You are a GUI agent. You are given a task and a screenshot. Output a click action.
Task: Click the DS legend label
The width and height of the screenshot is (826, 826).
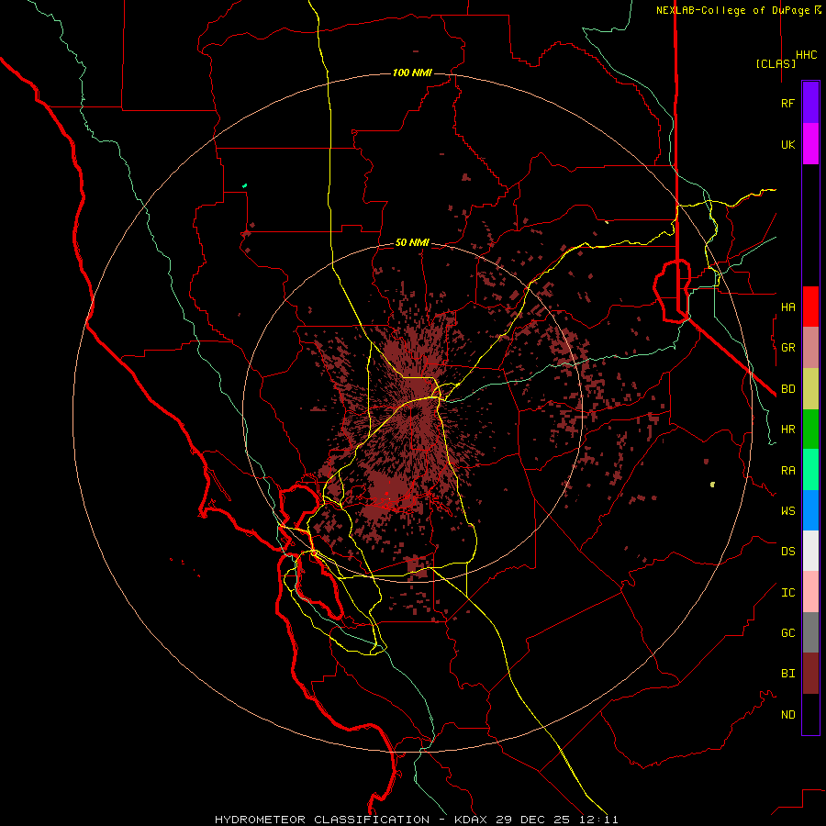[787, 552]
